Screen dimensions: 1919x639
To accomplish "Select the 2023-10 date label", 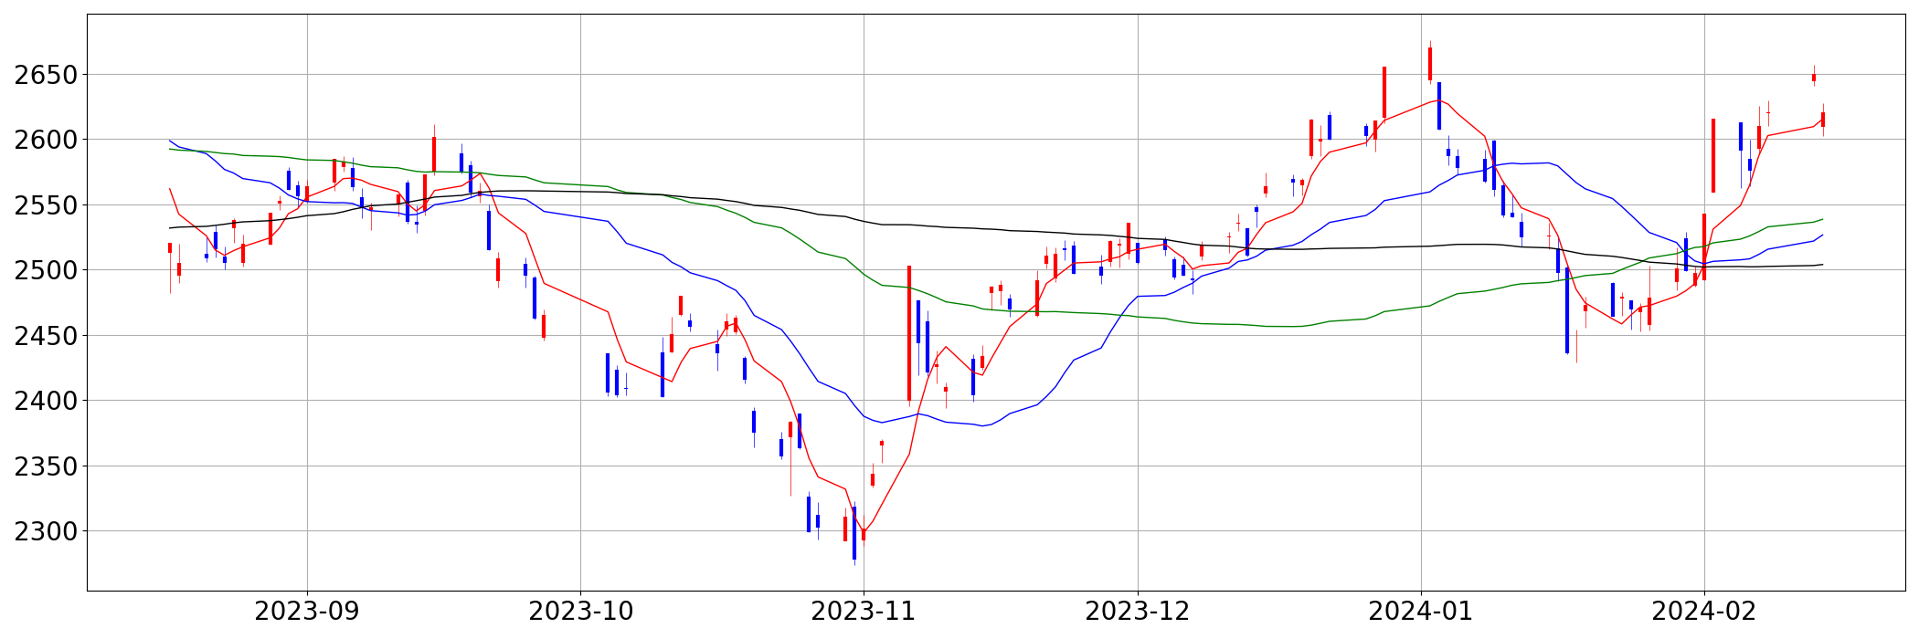I will click(580, 612).
